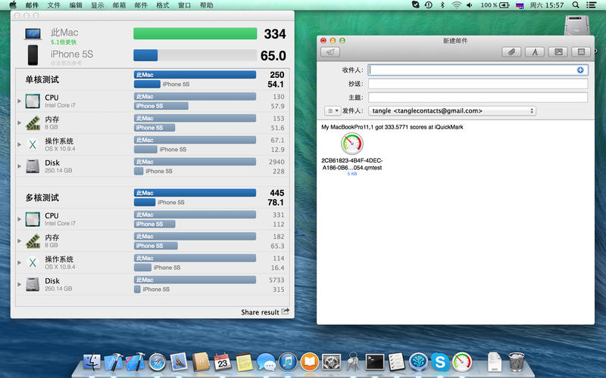Open Mail eagle stamp icon in Dock
606x378 pixels.
[x=178, y=362]
